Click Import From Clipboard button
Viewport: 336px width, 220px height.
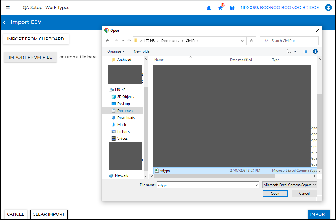[36, 39]
